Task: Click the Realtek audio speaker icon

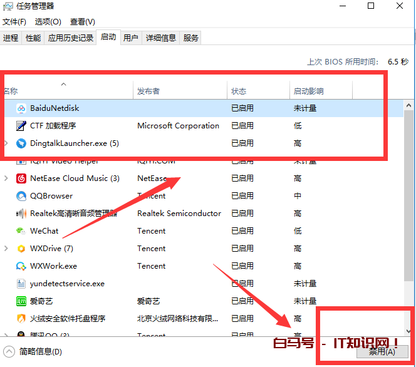Action: click(x=21, y=214)
